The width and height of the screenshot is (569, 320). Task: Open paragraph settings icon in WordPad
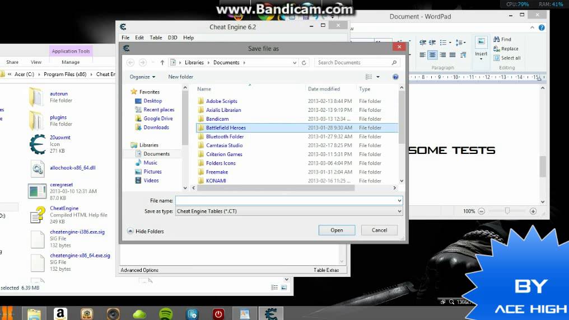[x=463, y=55]
